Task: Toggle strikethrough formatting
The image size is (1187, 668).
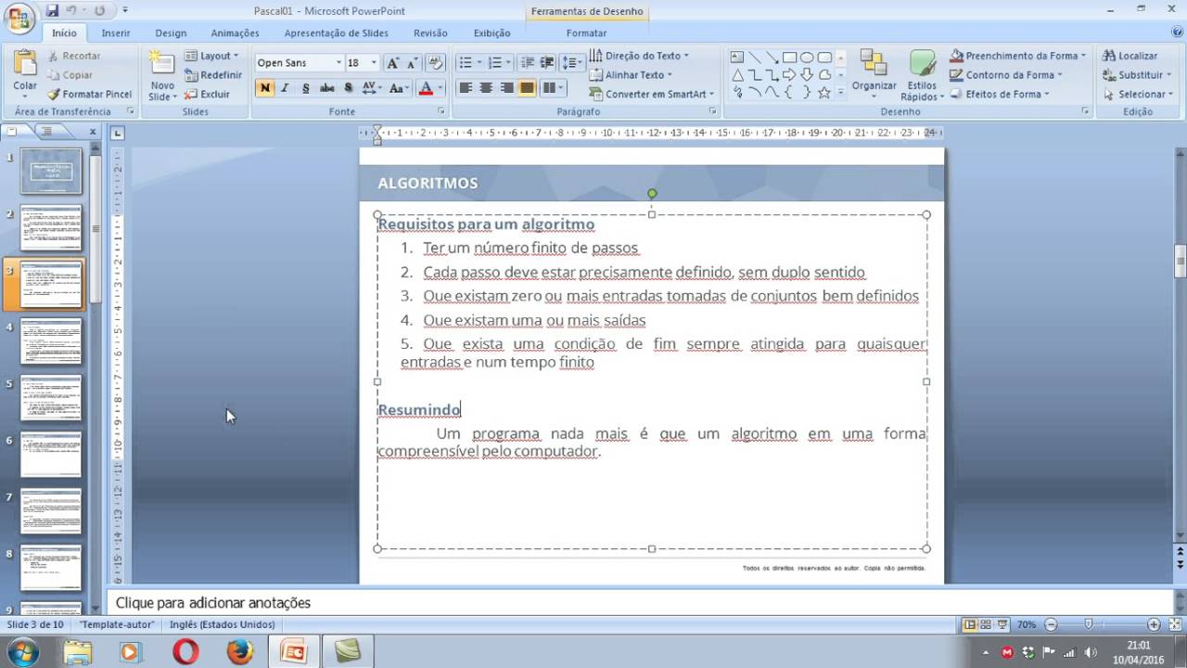Action: [326, 88]
